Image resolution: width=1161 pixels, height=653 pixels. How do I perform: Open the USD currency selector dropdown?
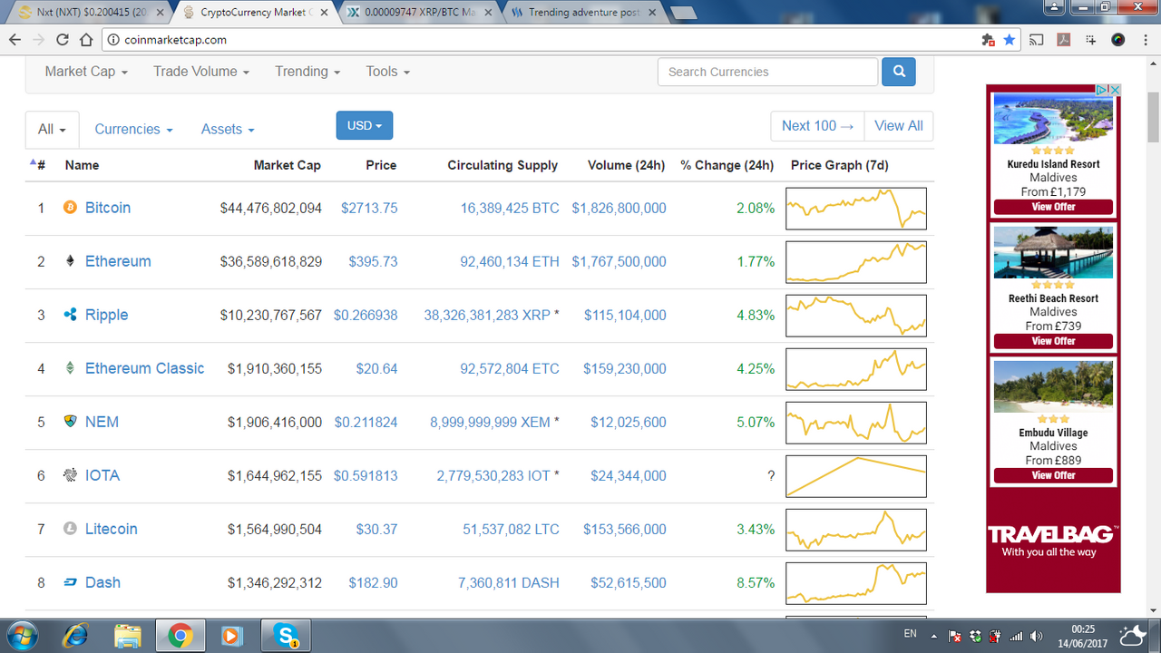(x=364, y=125)
